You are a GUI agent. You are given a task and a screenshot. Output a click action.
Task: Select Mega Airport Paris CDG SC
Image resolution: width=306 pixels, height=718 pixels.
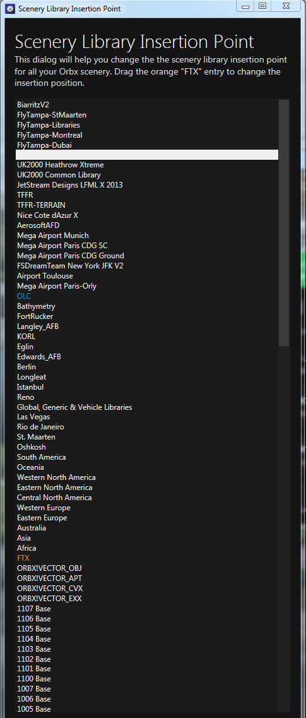click(62, 246)
